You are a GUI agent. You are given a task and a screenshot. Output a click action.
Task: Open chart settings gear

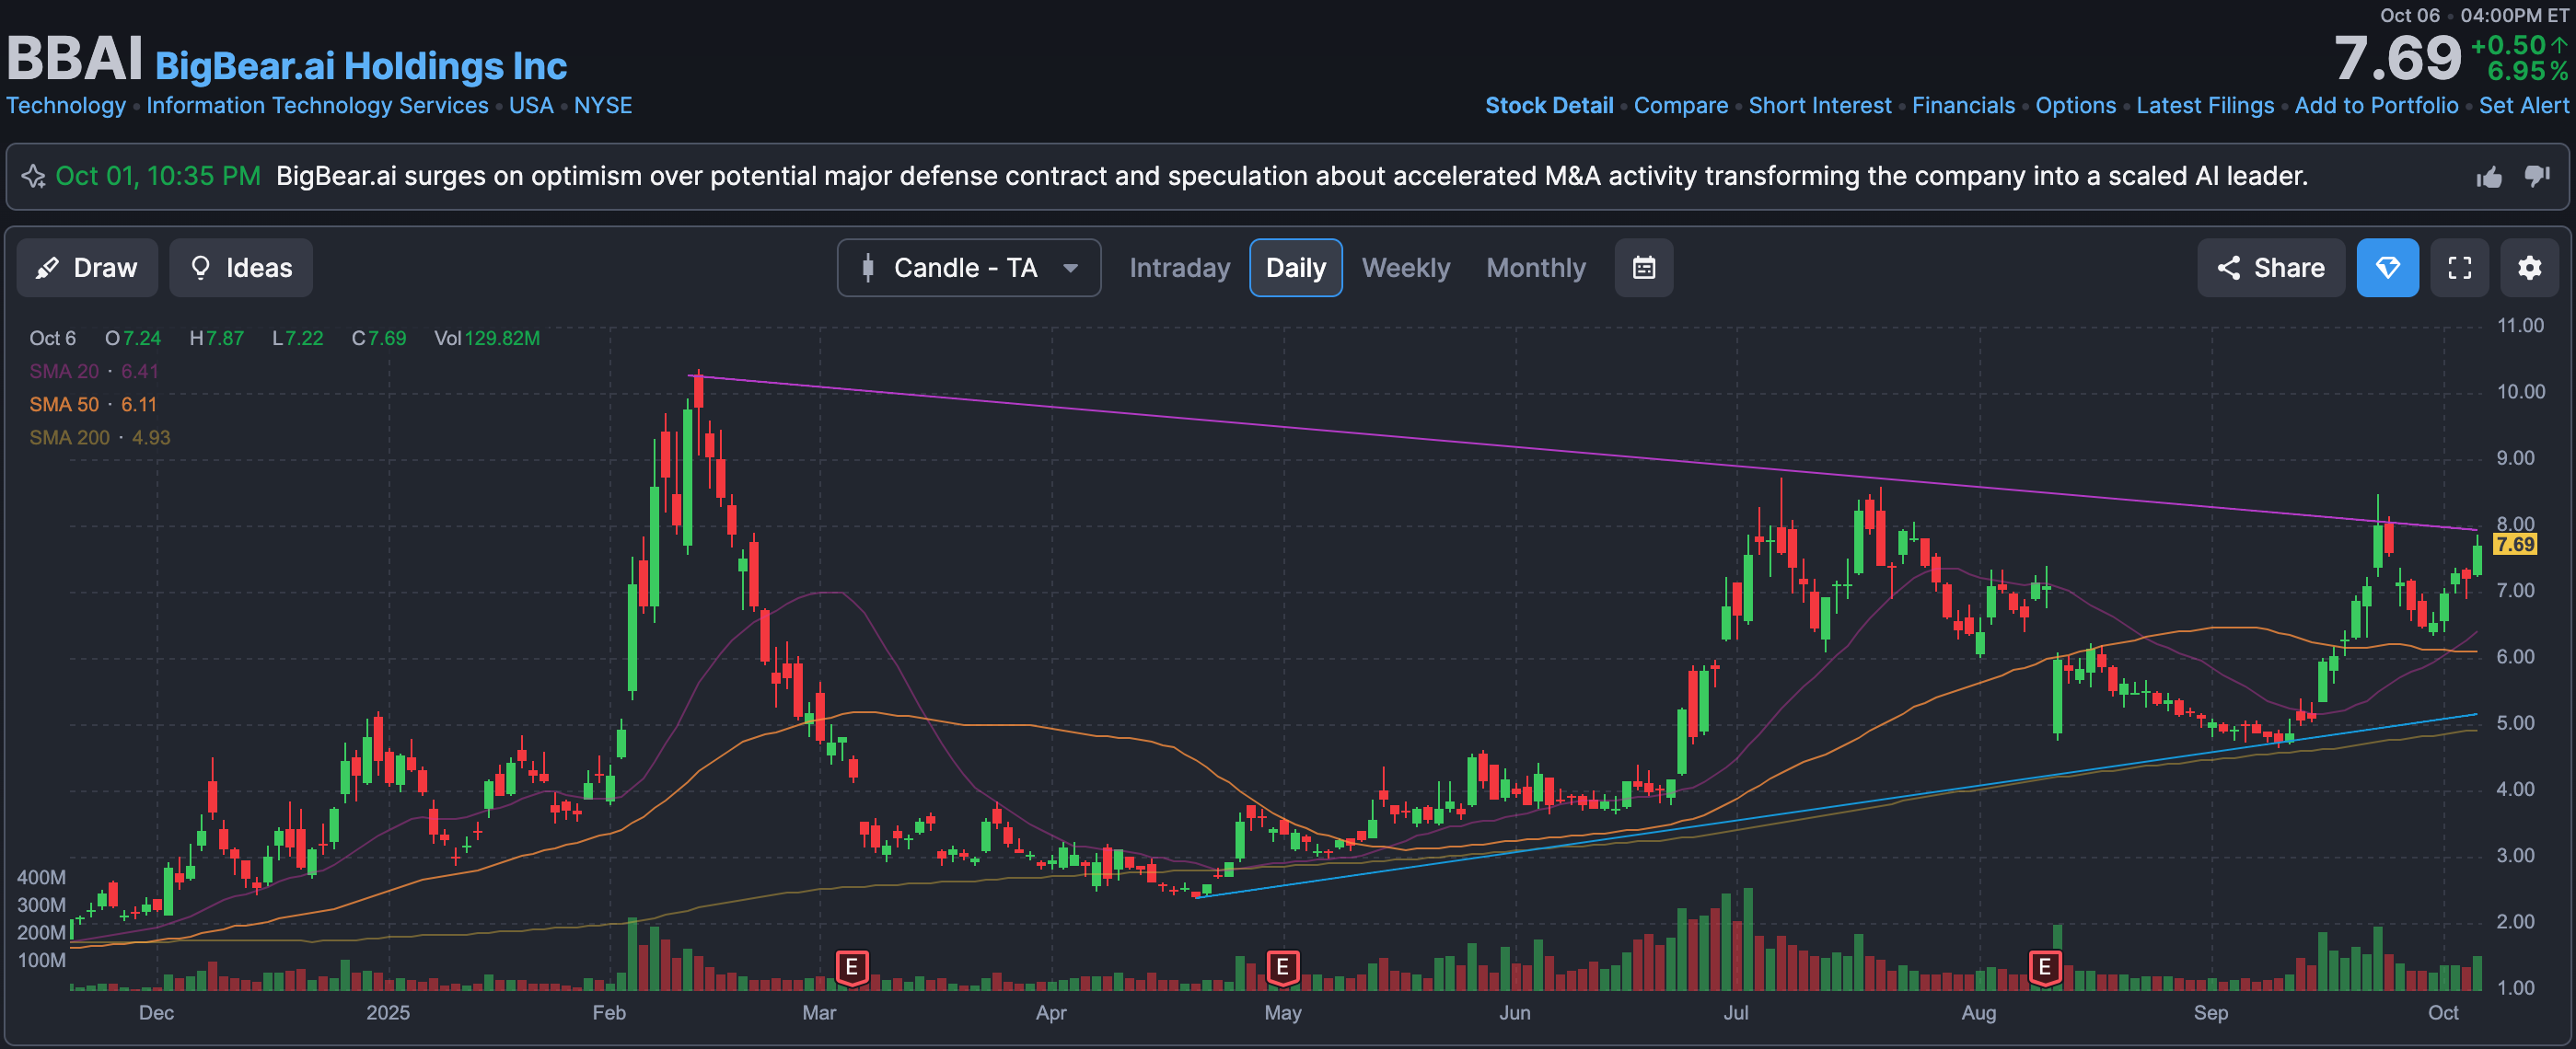point(2529,268)
